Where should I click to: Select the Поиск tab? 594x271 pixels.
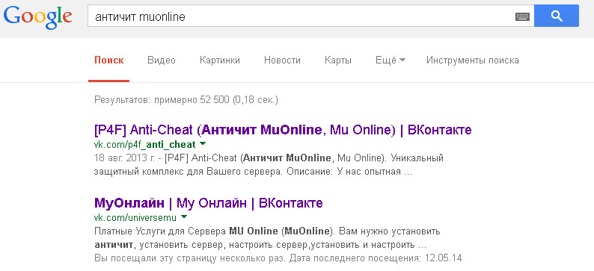[109, 60]
